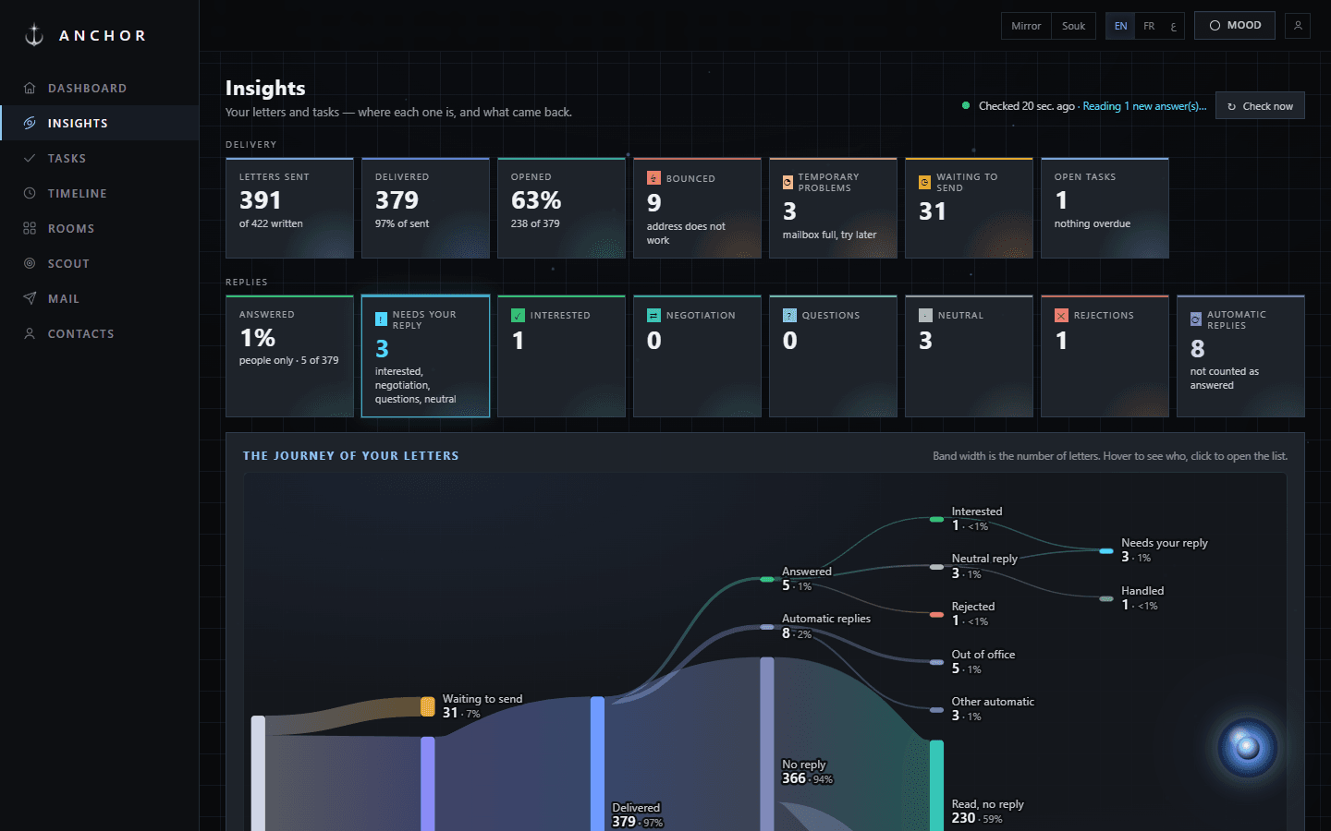Click the glowing blue assistant orb
The image size is (1331, 831).
tap(1248, 747)
